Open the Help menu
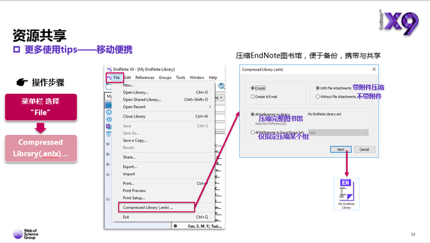 click(213, 78)
